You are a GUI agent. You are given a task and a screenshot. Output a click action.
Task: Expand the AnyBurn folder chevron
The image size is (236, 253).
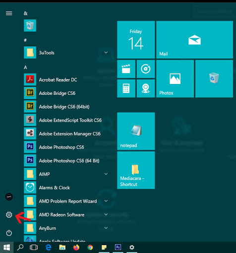(x=106, y=228)
